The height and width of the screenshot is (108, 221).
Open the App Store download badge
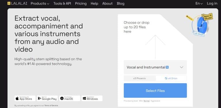25,98
